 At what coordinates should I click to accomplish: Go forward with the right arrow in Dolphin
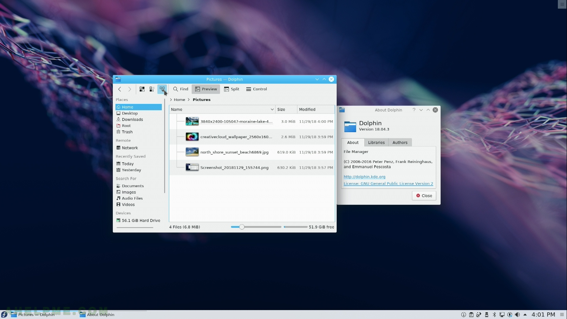[129, 89]
